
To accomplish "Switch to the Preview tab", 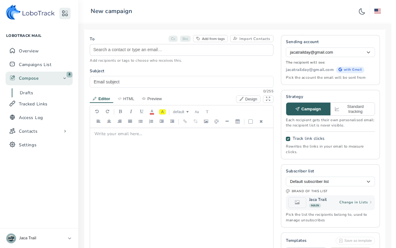I will (152, 99).
